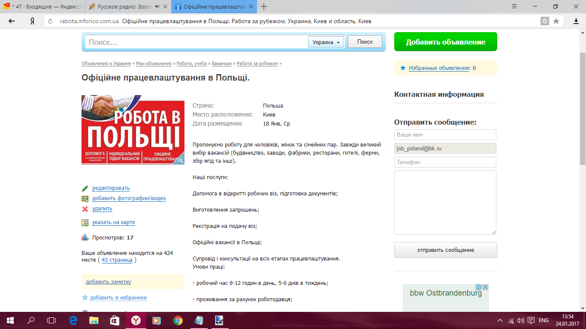Click the Робота в Польщі ad photo

pyautogui.click(x=133, y=130)
